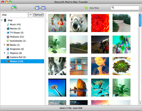The width and height of the screenshot is (142, 111).
Task: Click the iPod device combo box field
Action: click(14, 15)
